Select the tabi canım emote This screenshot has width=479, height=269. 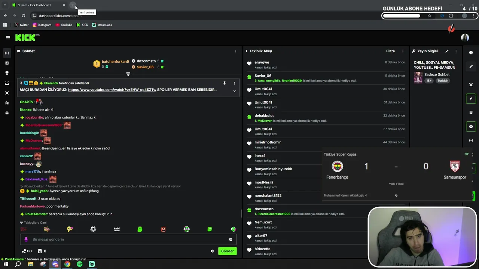(117, 229)
